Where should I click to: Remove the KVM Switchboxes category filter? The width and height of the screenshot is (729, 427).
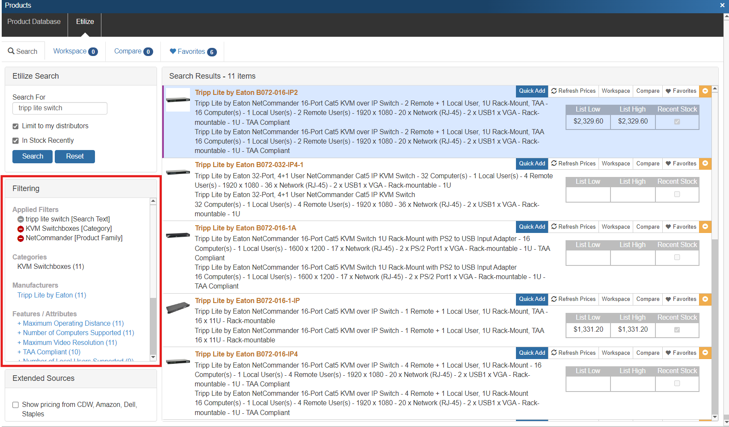coord(21,229)
